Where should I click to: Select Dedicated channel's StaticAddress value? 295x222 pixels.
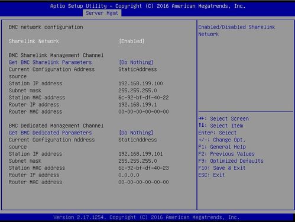[x=138, y=140]
